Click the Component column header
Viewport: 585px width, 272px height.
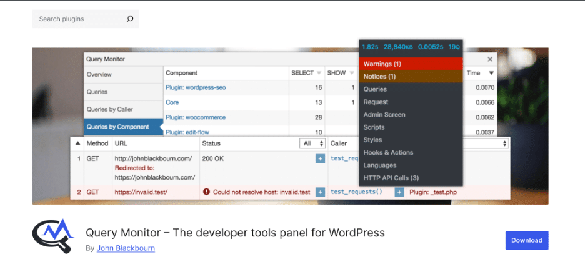182,74
